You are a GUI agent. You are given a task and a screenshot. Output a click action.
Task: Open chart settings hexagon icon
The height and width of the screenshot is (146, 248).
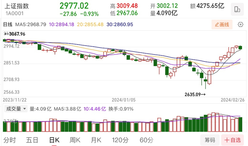point(241,24)
